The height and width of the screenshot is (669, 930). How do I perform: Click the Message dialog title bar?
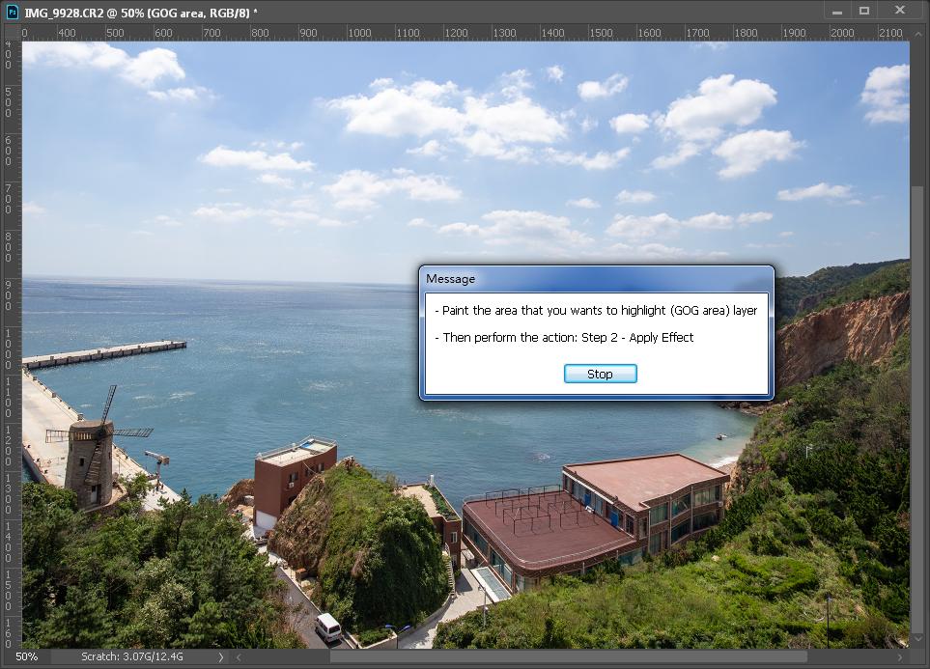596,279
